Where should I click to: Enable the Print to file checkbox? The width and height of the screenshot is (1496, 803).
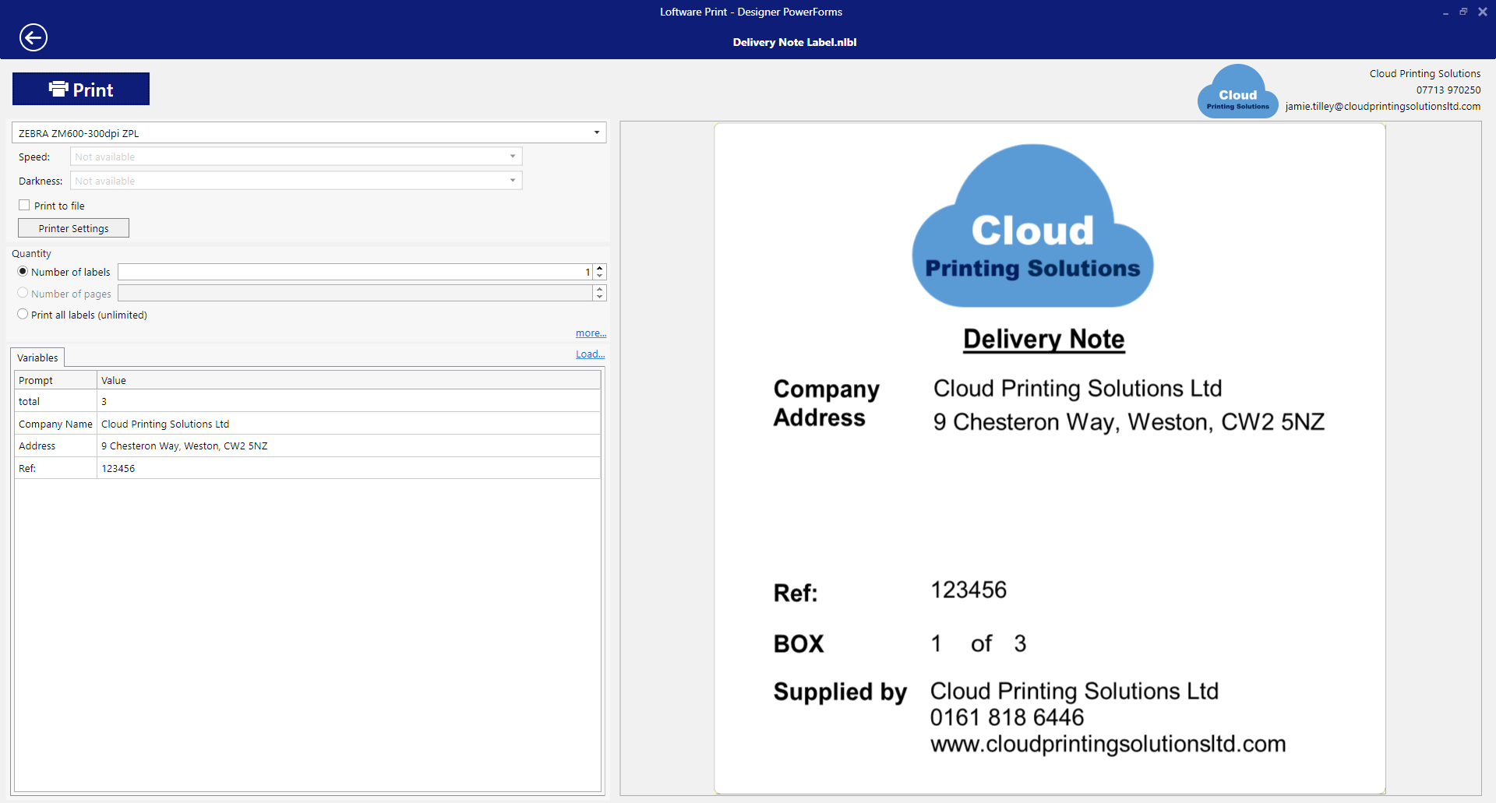point(24,206)
